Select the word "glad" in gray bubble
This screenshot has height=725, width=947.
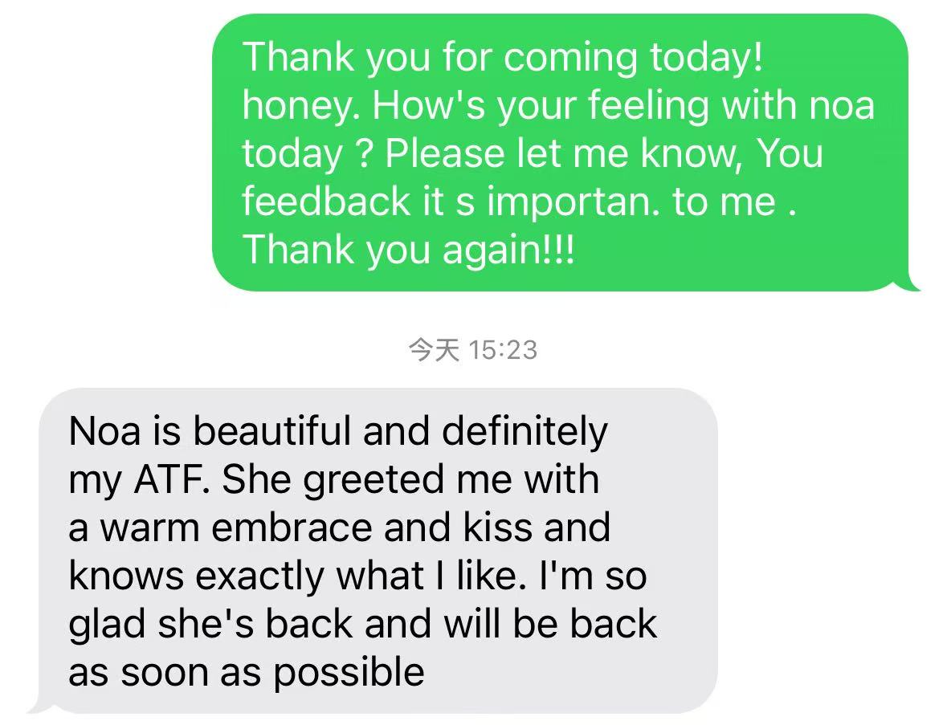(x=104, y=624)
